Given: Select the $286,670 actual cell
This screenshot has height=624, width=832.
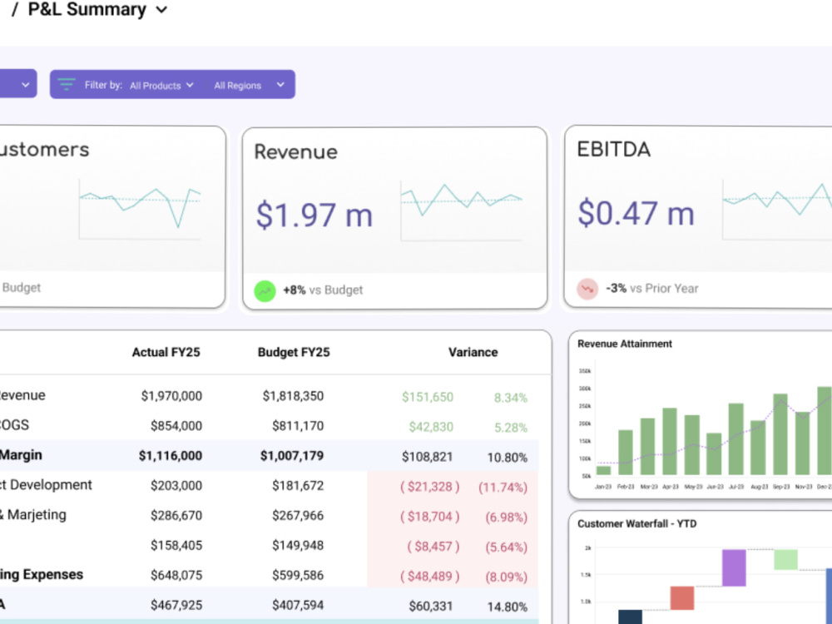Looking at the screenshot, I should pos(176,515).
